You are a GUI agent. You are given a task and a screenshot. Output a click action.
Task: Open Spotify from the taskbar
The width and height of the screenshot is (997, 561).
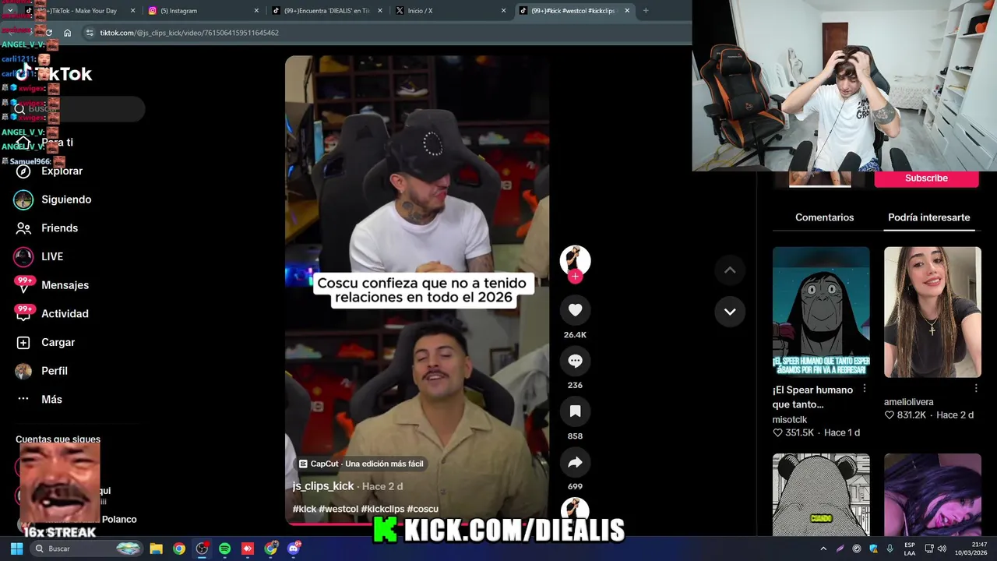[224, 549]
